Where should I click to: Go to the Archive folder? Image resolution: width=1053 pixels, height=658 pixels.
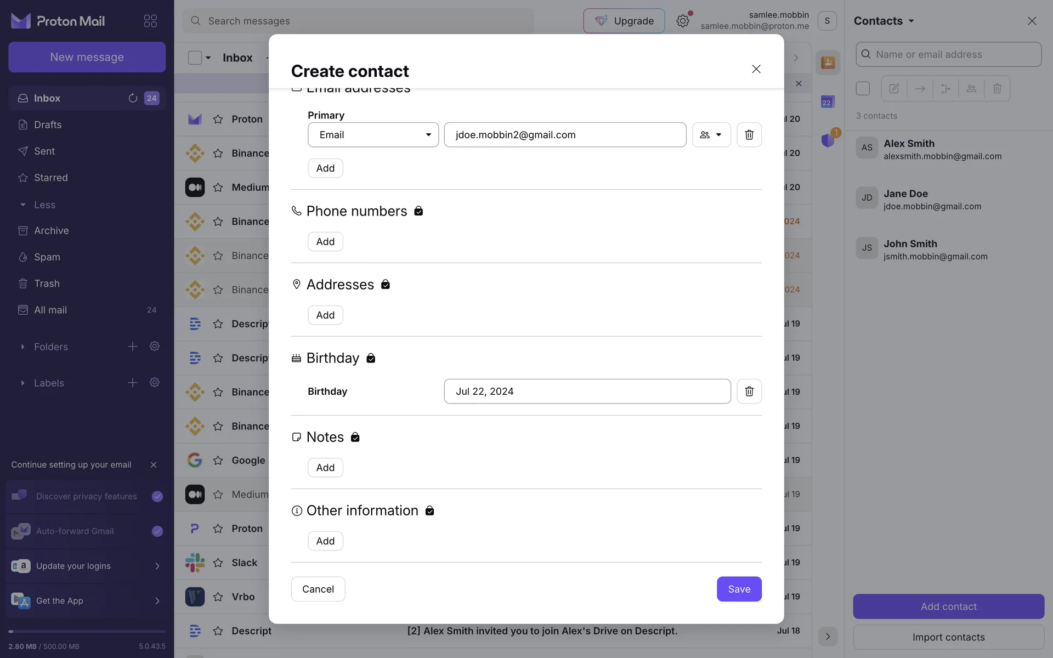(x=51, y=231)
